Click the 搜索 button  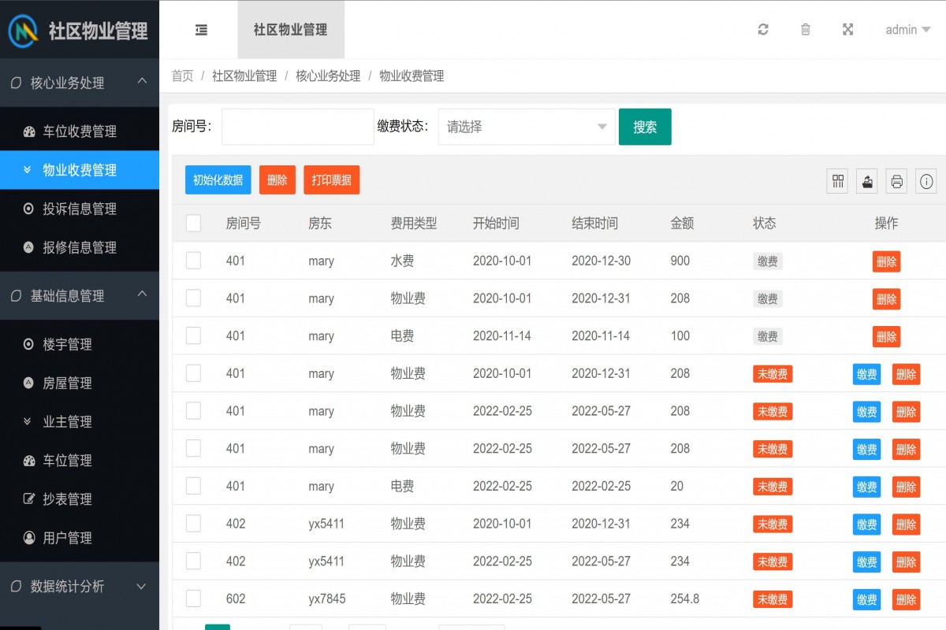(x=645, y=126)
